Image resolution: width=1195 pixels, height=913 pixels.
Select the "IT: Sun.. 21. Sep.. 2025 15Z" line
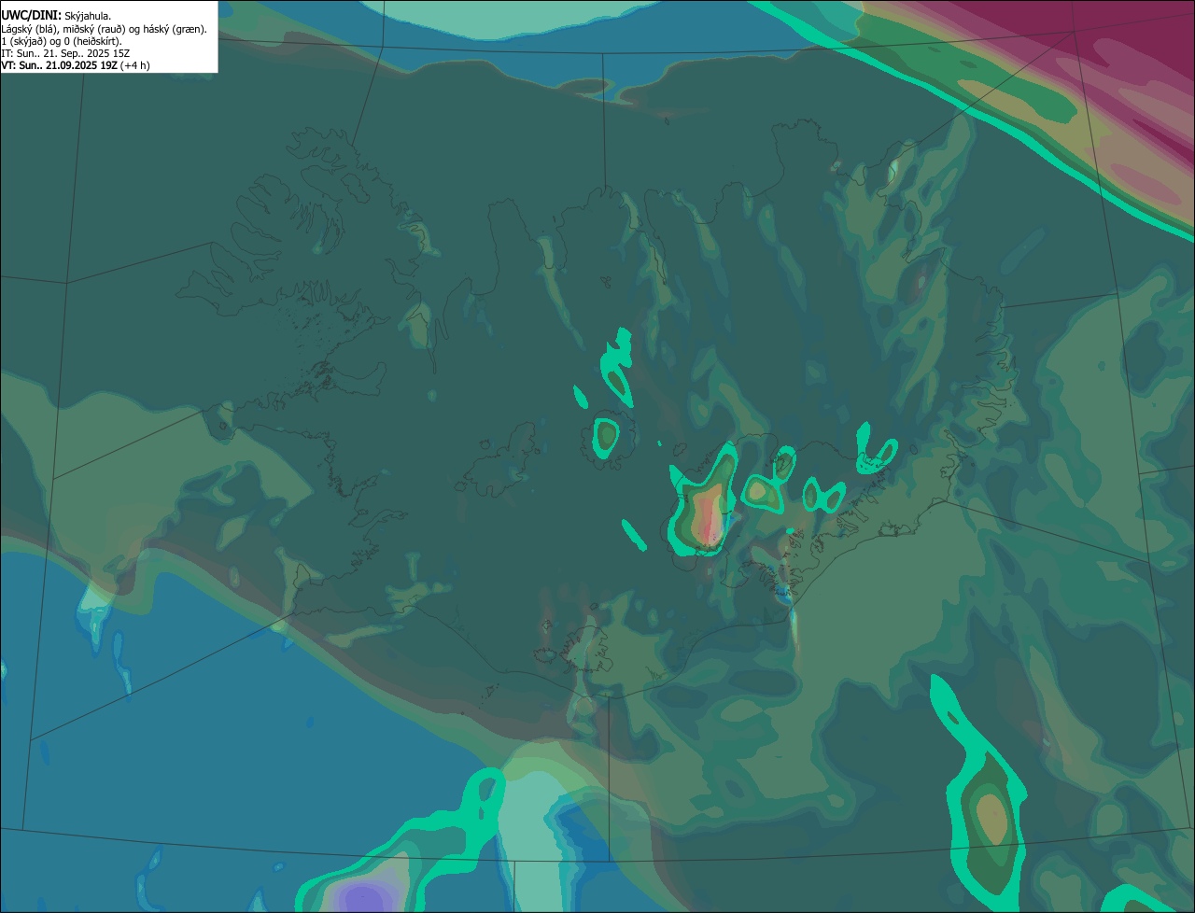pyautogui.click(x=65, y=53)
